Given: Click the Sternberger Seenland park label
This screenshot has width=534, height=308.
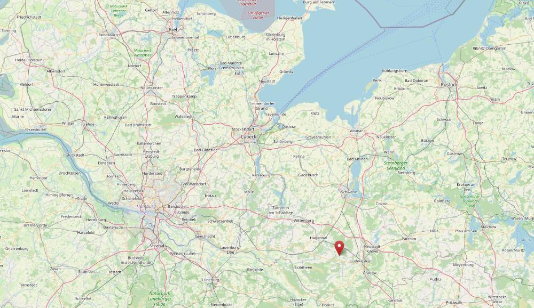Looking at the screenshot, I should point(396,166).
